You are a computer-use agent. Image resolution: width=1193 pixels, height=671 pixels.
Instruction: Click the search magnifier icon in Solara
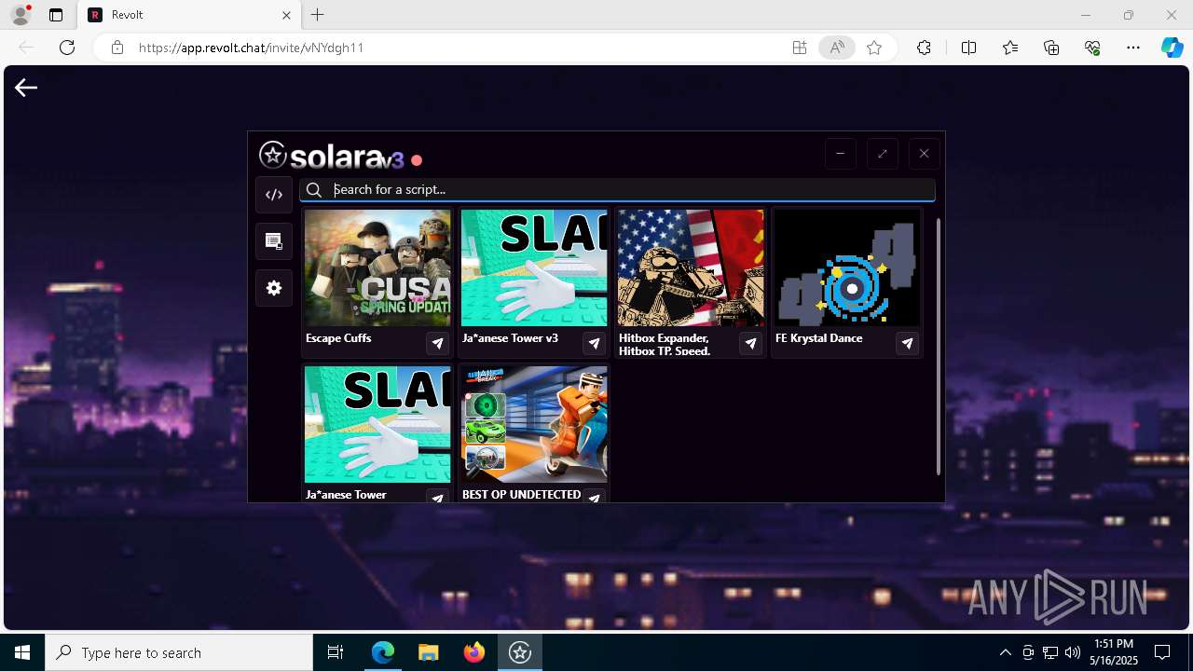pyautogui.click(x=314, y=190)
